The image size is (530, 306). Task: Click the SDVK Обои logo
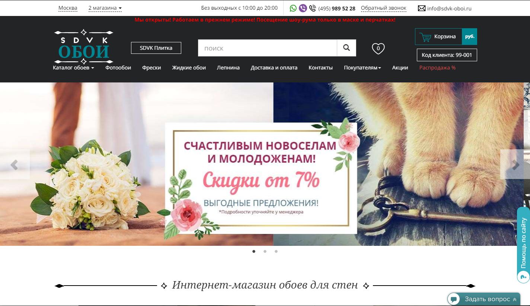(84, 47)
